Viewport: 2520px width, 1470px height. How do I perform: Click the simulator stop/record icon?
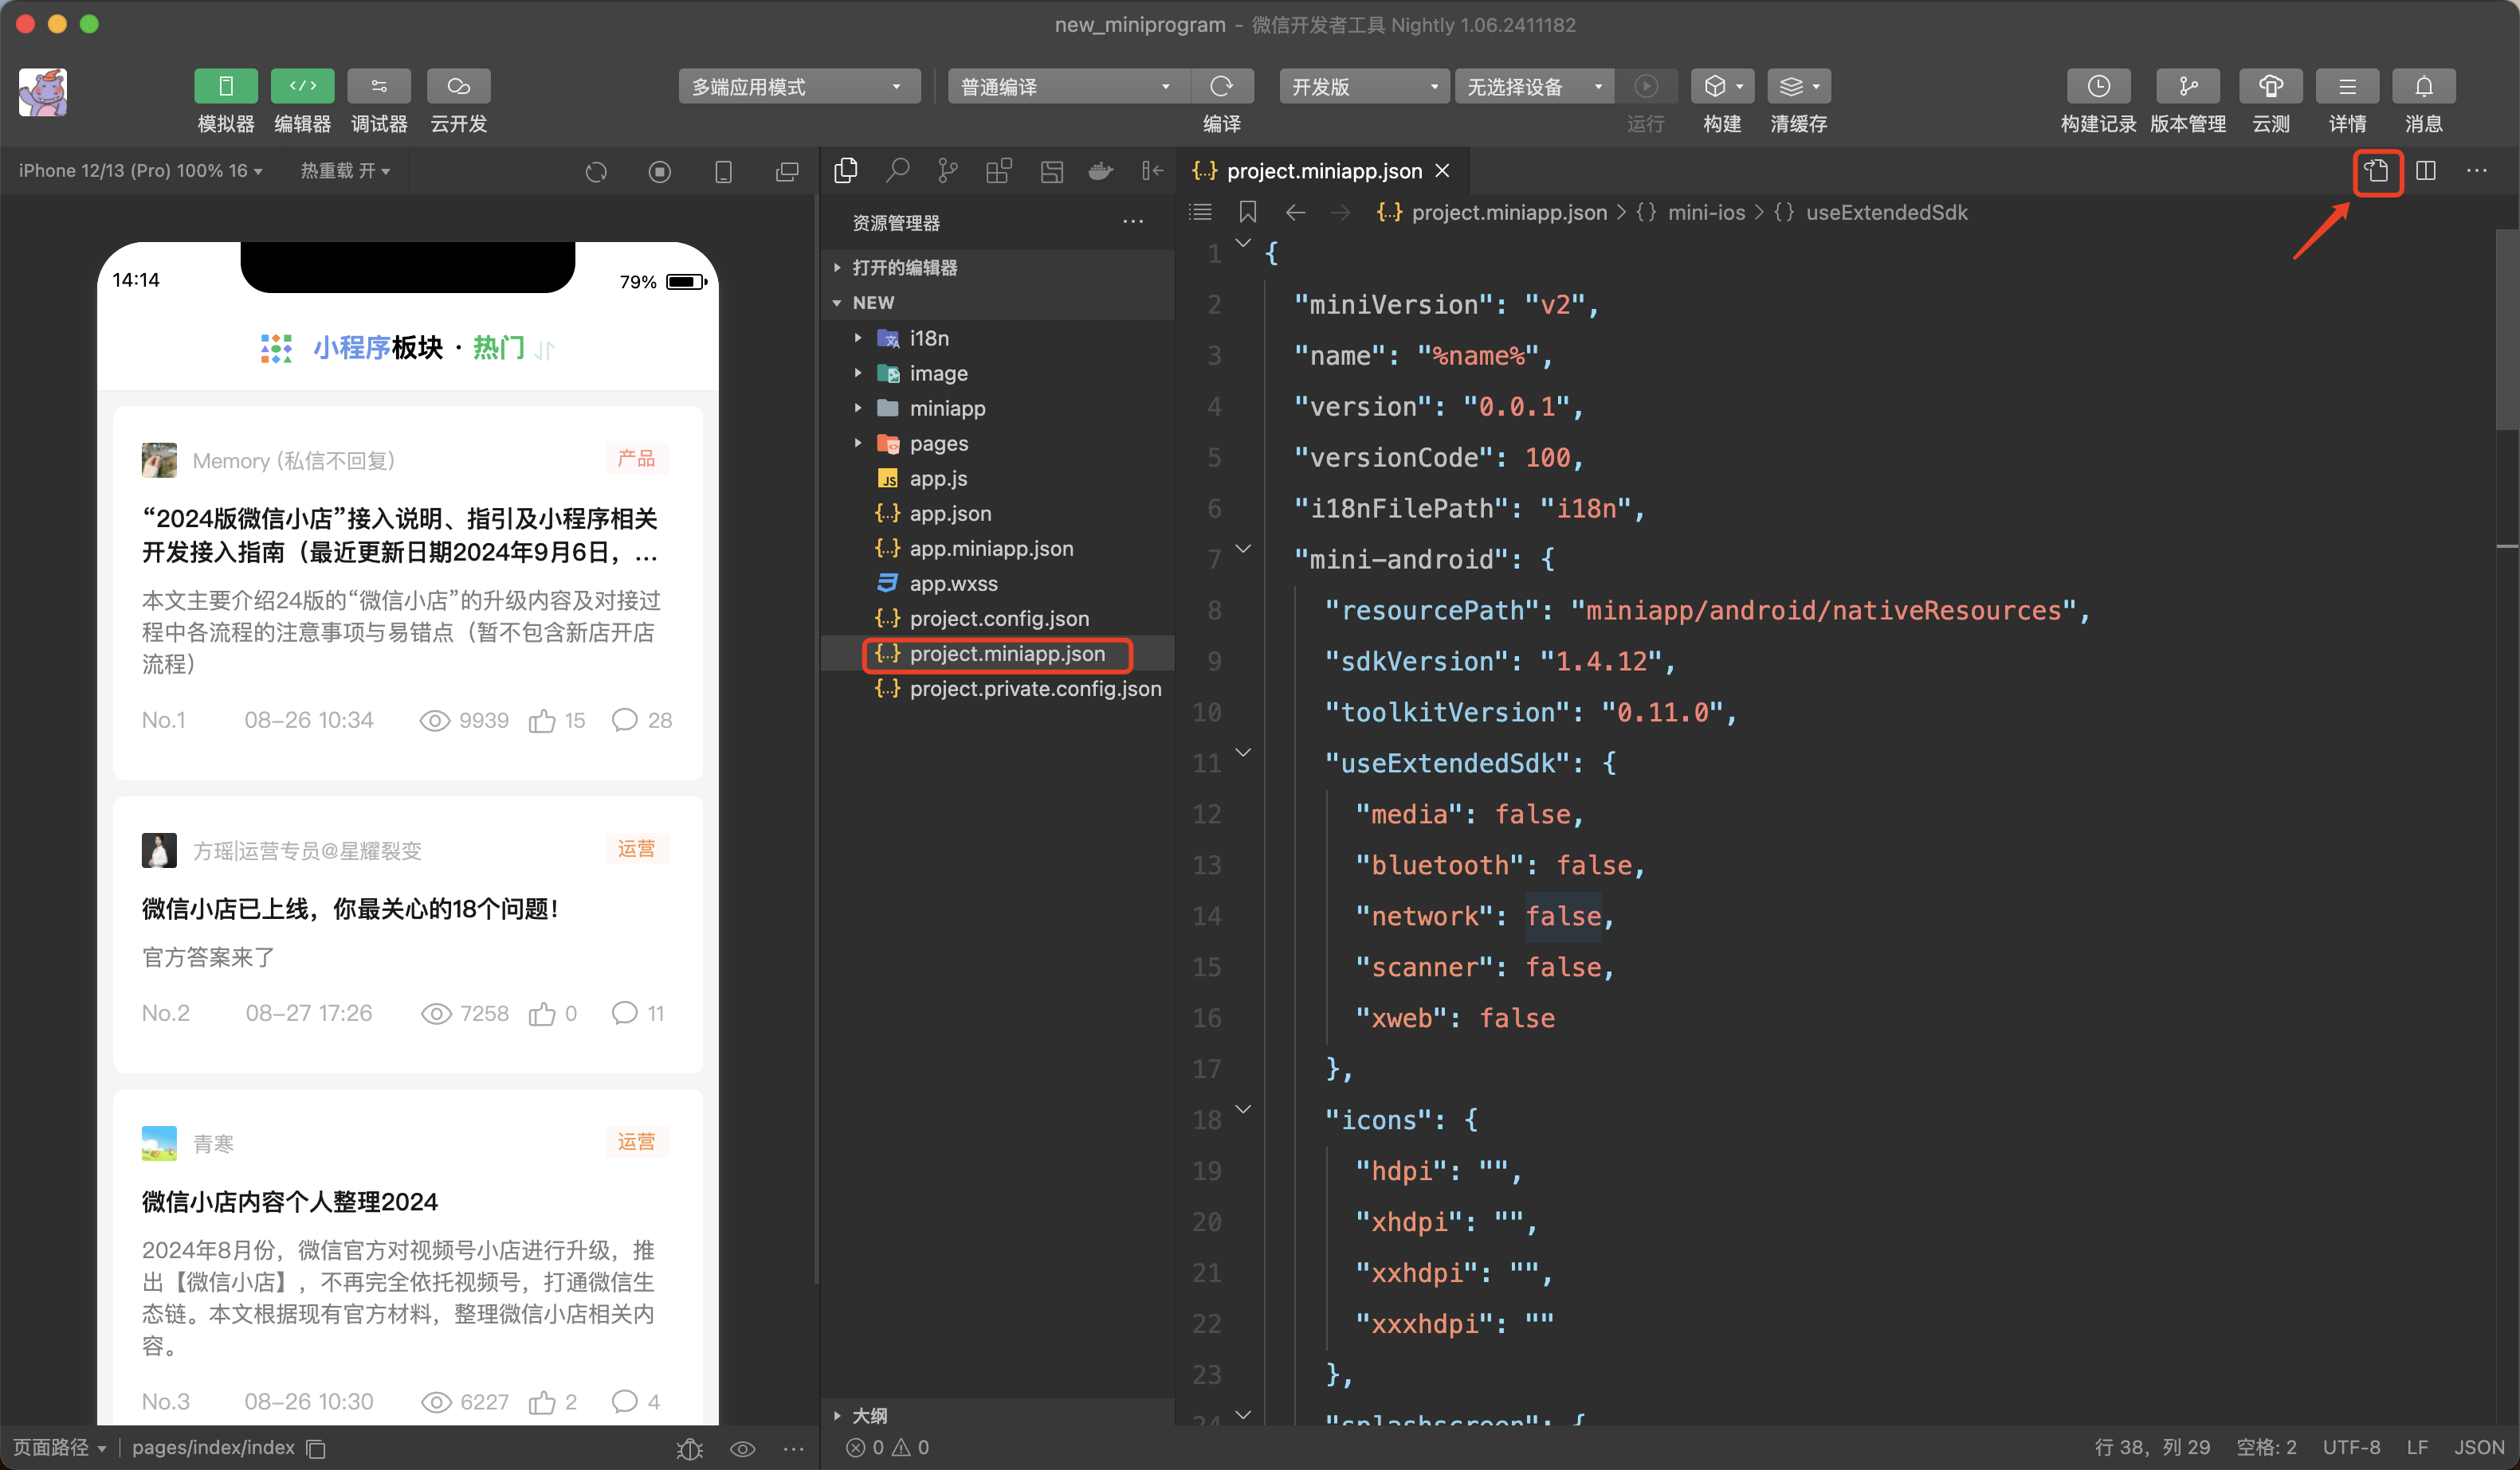[660, 172]
